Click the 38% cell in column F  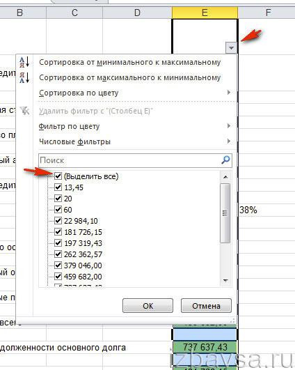click(x=266, y=210)
